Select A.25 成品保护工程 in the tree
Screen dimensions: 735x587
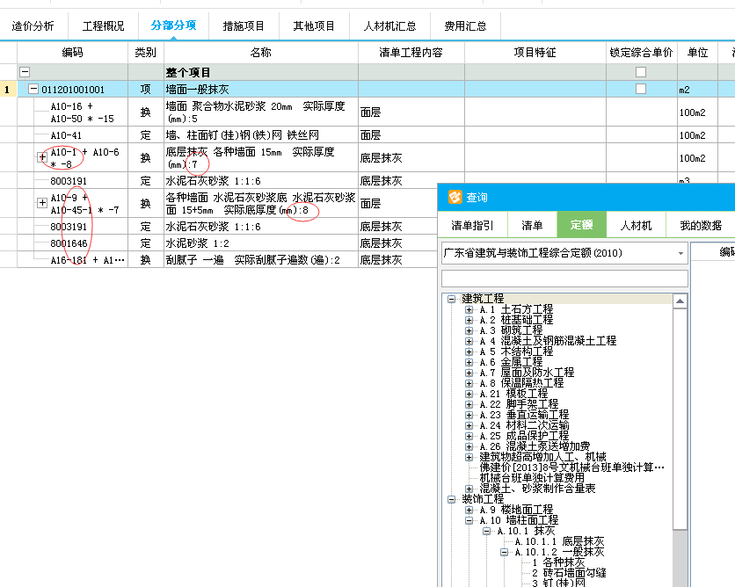[524, 436]
